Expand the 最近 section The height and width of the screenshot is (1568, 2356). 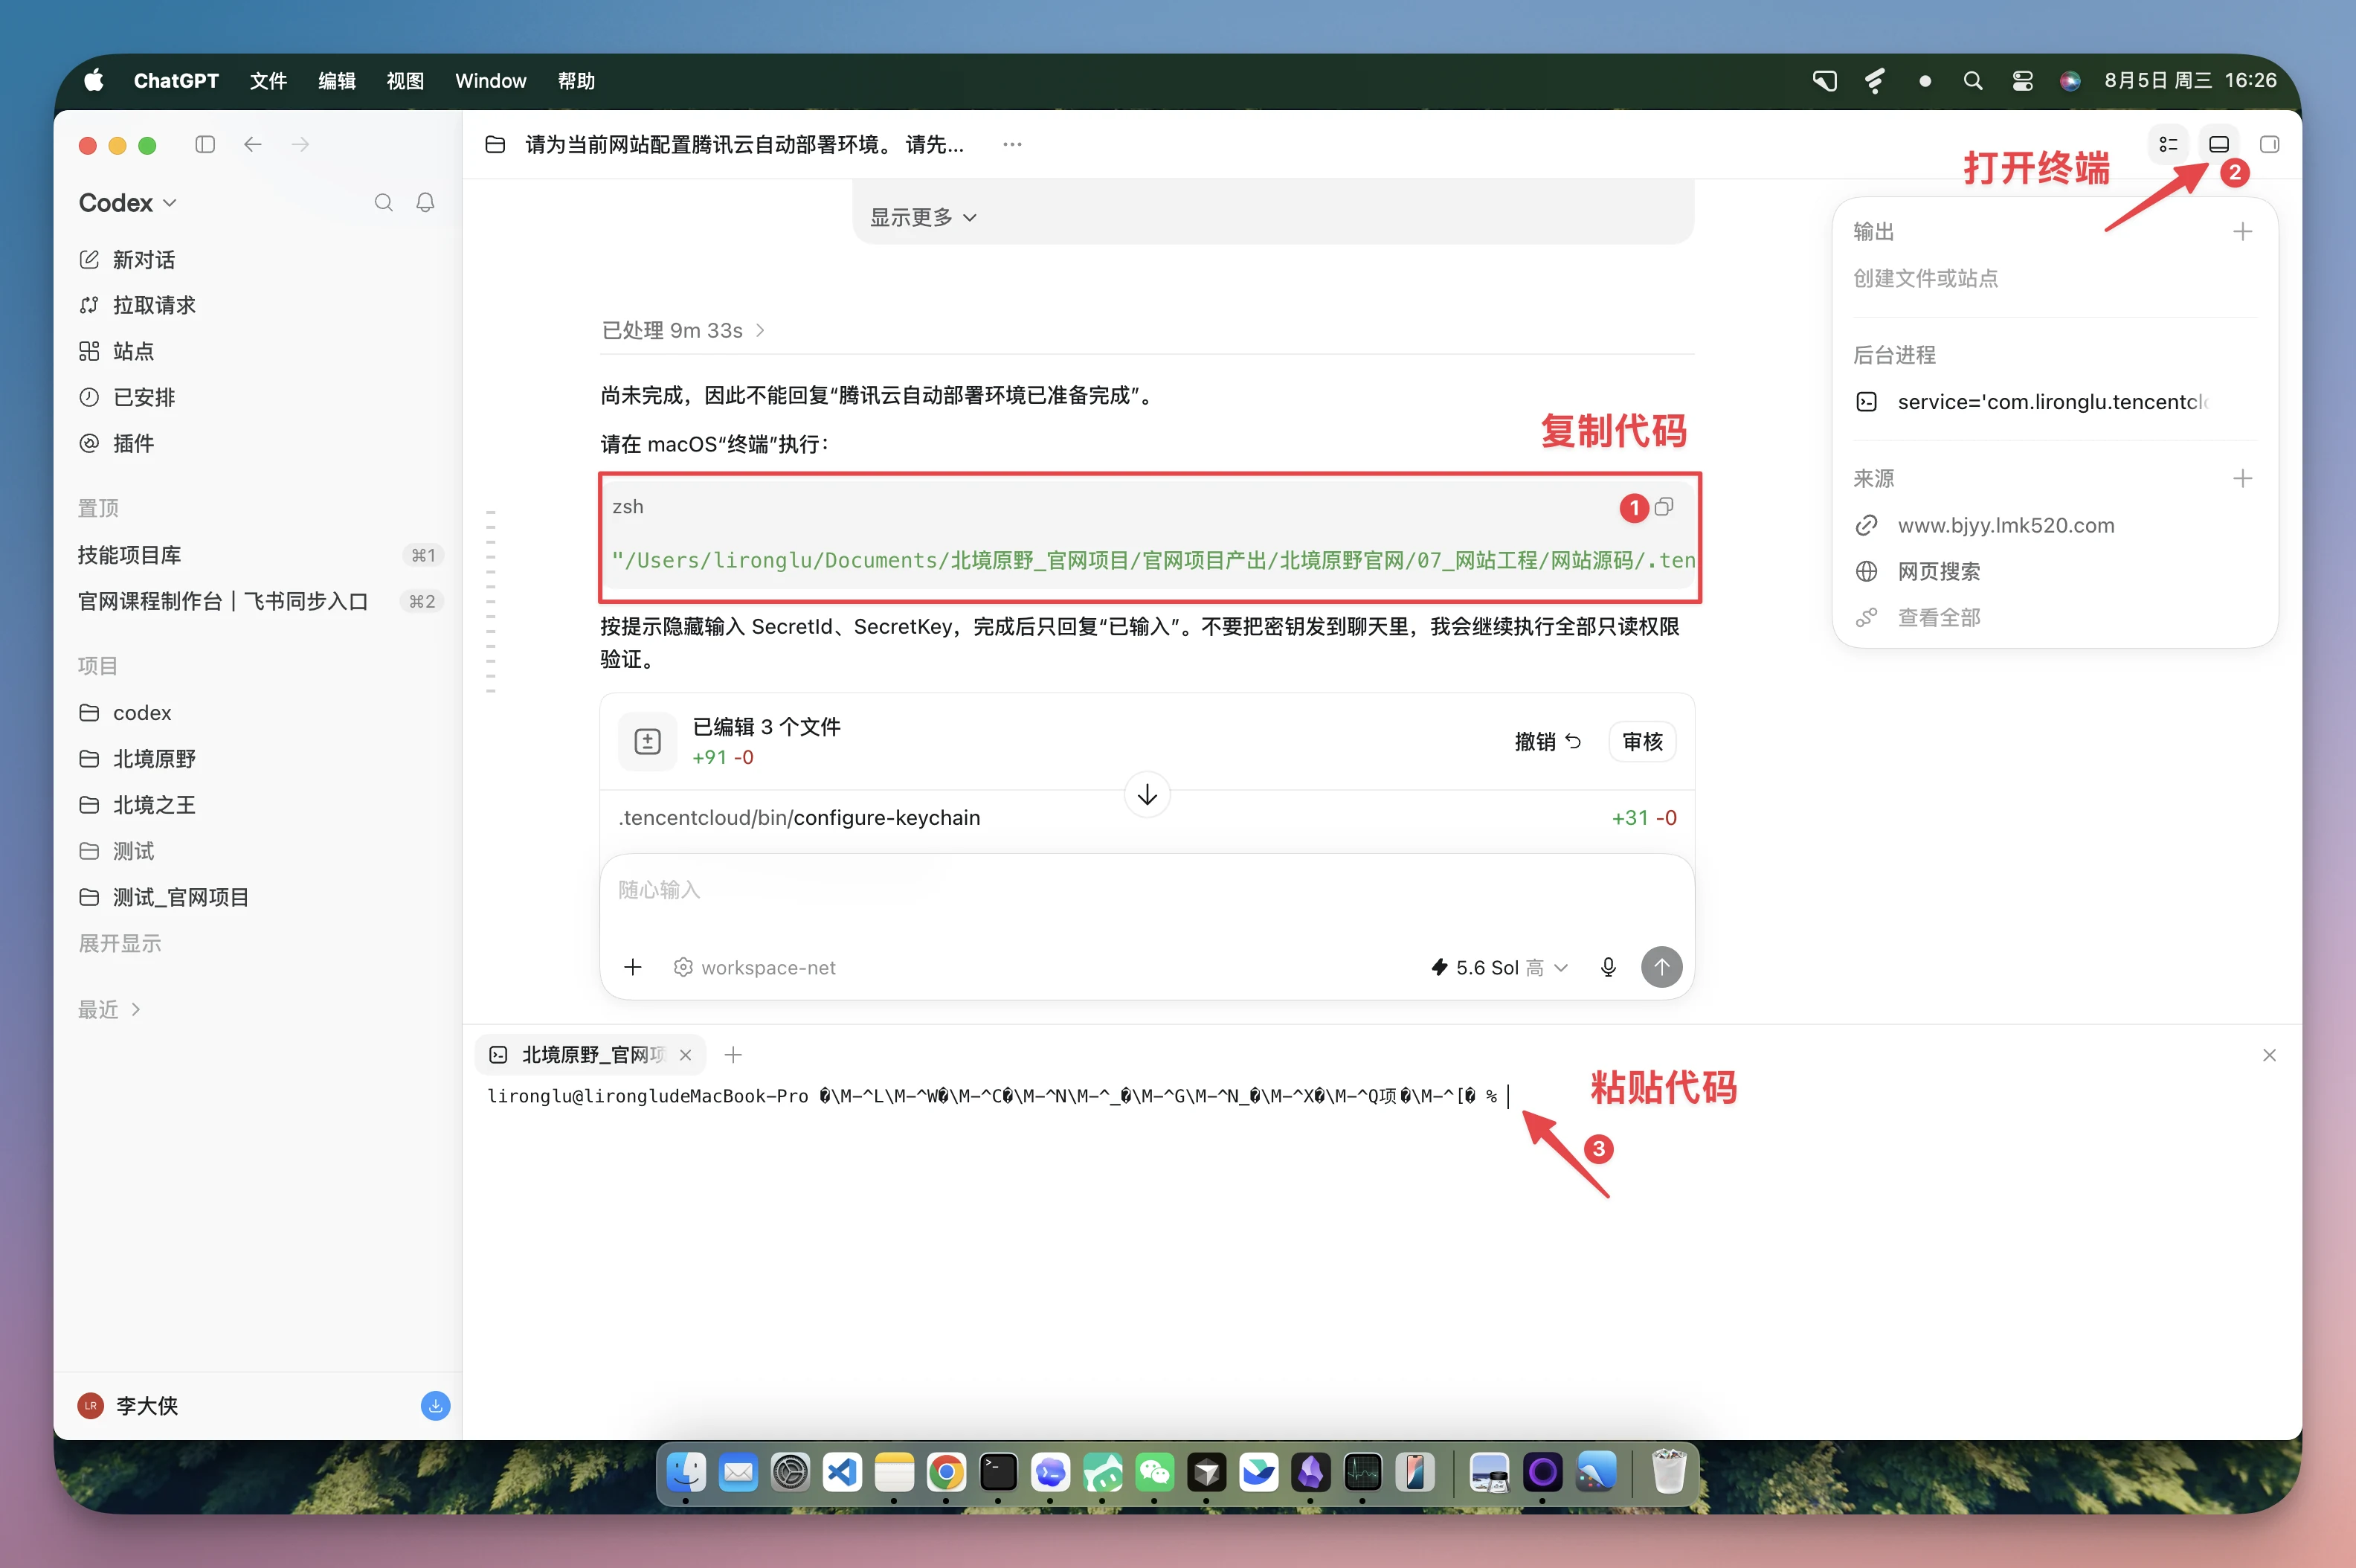[110, 1010]
